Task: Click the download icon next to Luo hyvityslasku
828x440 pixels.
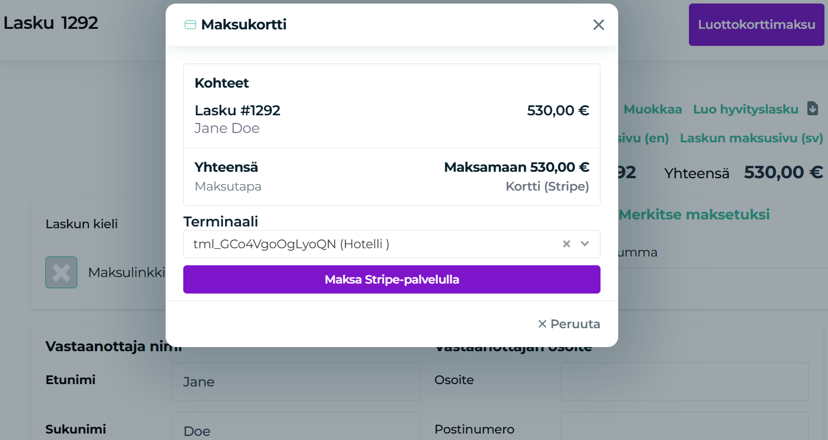Action: click(813, 109)
